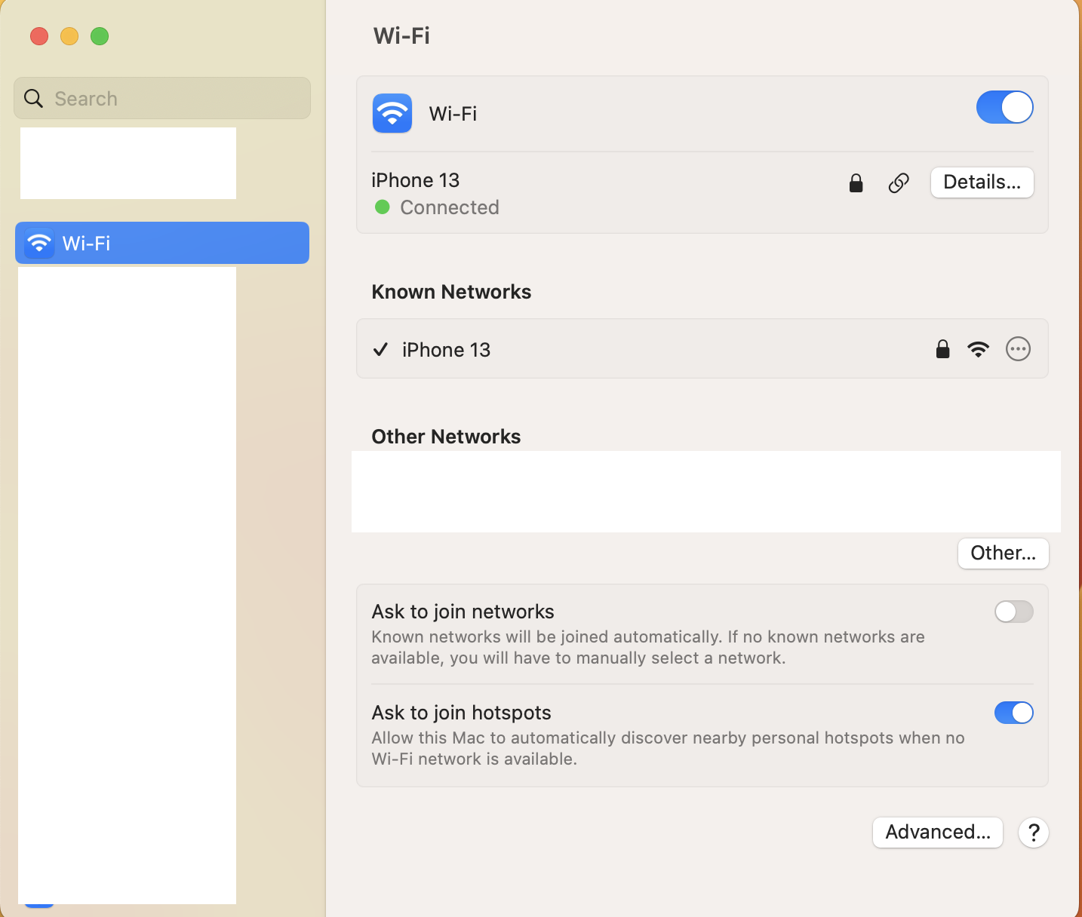
Task: Click the Ask to join hotspots label
Action: [x=462, y=713]
